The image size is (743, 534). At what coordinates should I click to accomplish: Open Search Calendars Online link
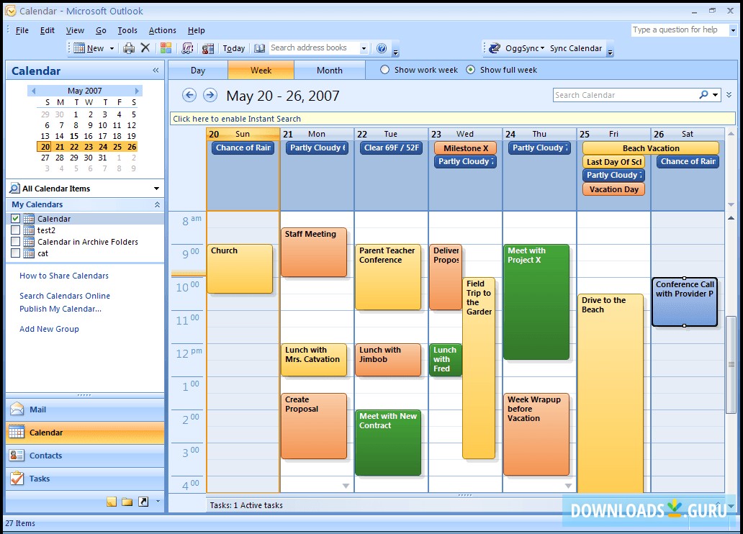click(x=65, y=296)
